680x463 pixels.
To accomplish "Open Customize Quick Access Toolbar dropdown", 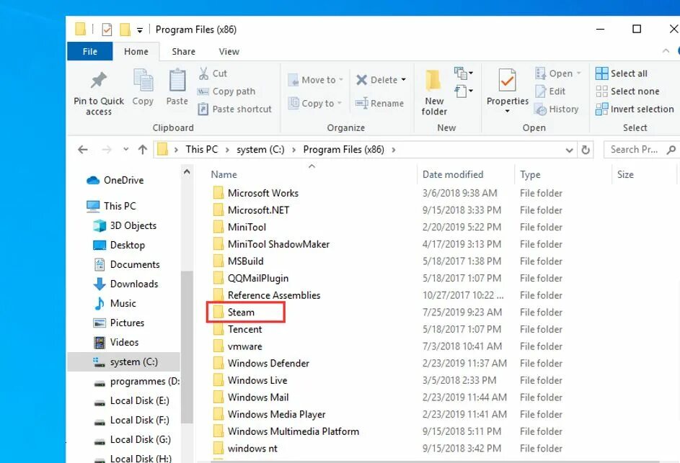I will coord(140,30).
